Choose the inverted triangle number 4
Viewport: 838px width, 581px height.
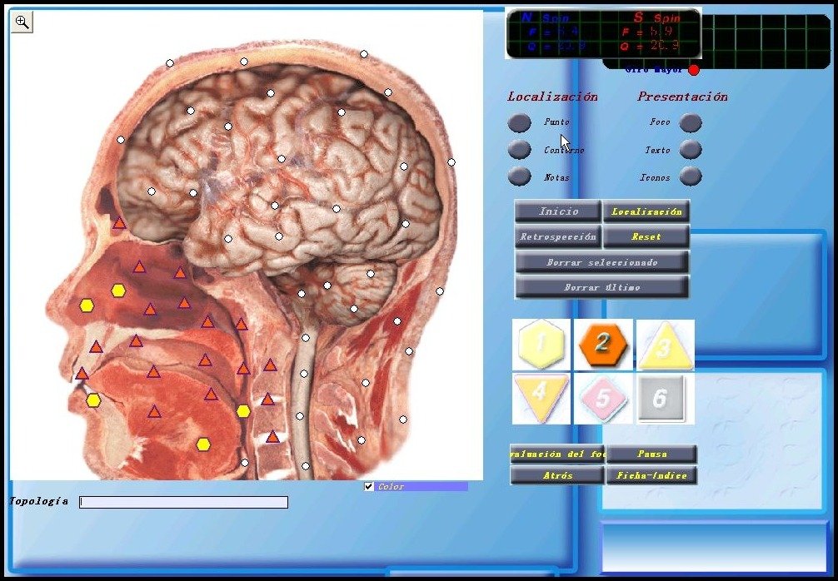[541, 398]
